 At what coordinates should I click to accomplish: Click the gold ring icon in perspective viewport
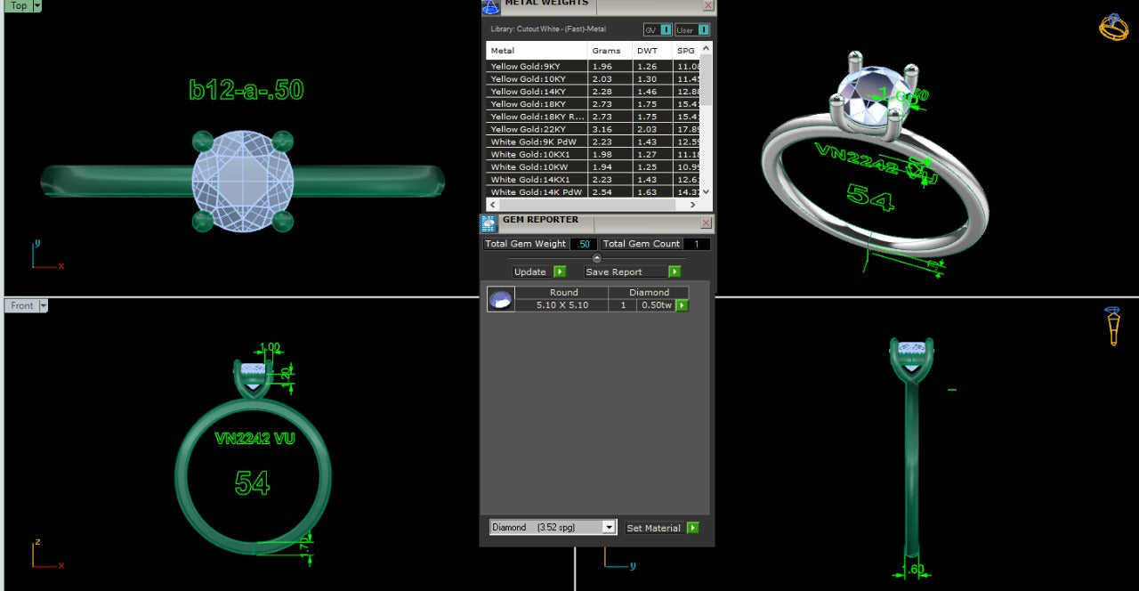tap(1113, 27)
